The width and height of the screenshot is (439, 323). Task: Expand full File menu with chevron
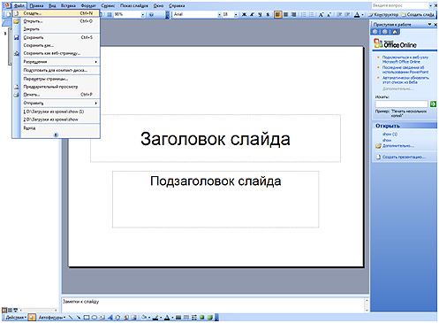click(56, 135)
